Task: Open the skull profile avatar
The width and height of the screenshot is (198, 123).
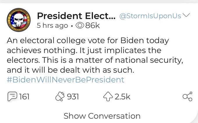Action: point(19,20)
